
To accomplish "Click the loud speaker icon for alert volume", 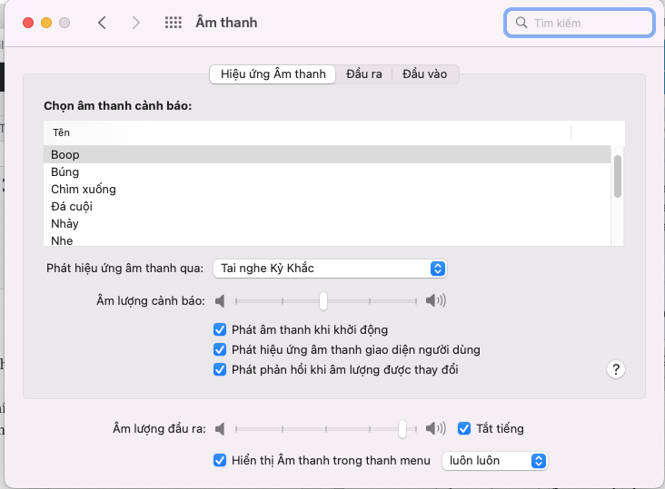I will tap(435, 300).
